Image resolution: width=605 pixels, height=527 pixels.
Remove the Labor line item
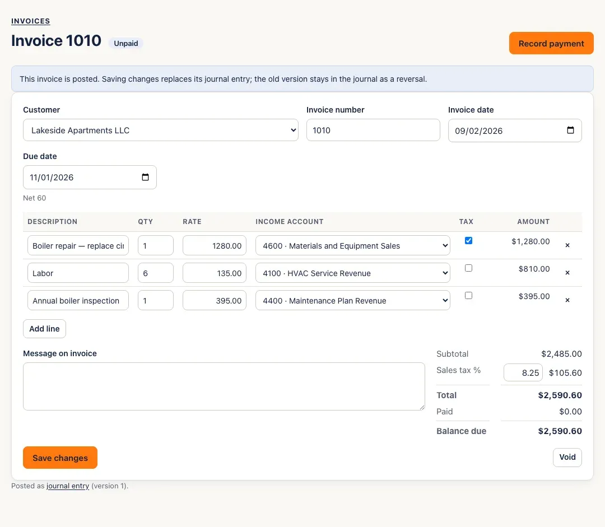coord(567,272)
